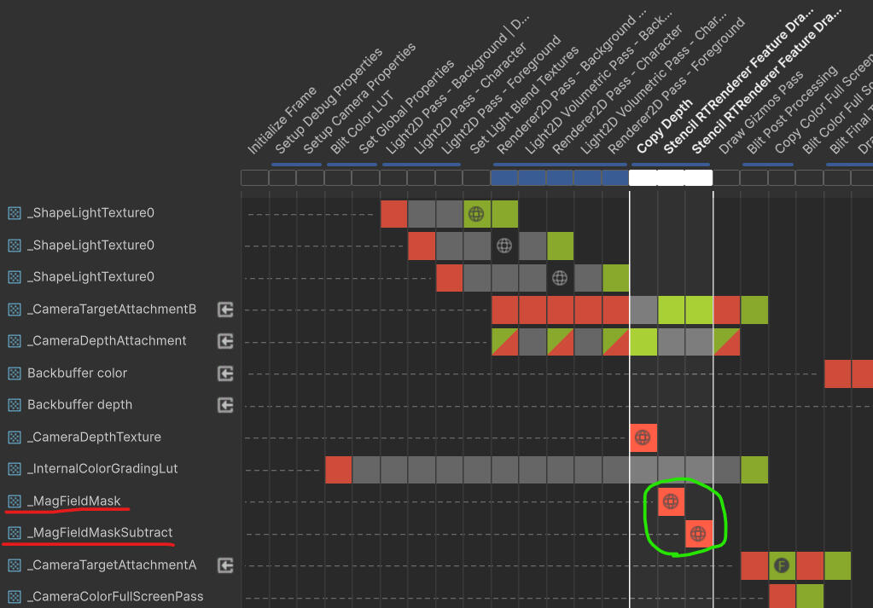Click the red write block of _InternalColorGradingLut
Screen dimensions: 873x608
(x=339, y=470)
